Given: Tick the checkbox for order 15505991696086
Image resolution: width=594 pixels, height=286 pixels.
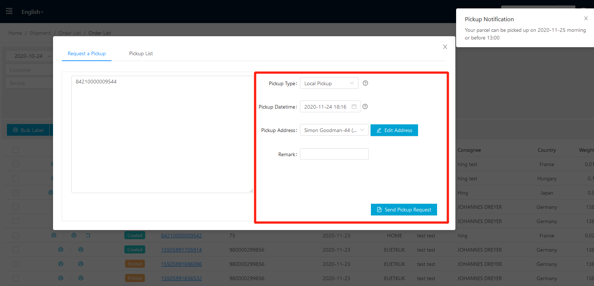Looking at the screenshot, I should [x=16, y=264].
